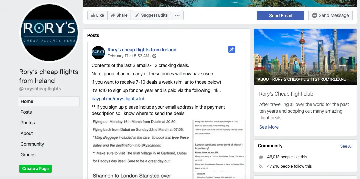This screenshot has height=179, width=360.
Task: Click the page title in the left column
Action: pyautogui.click(x=49, y=76)
